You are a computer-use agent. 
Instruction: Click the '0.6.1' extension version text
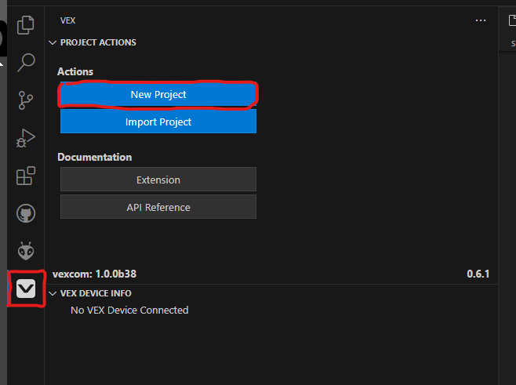pos(478,274)
